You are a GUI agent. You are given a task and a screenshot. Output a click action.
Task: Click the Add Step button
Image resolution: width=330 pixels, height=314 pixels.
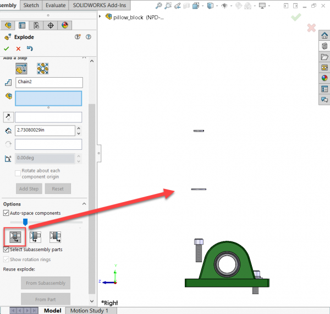tap(29, 188)
